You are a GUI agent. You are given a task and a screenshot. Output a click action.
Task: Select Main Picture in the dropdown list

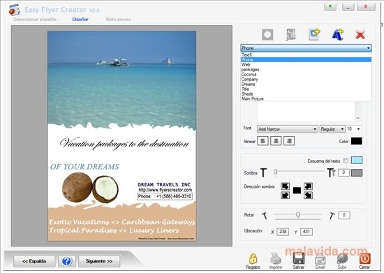tap(306, 99)
